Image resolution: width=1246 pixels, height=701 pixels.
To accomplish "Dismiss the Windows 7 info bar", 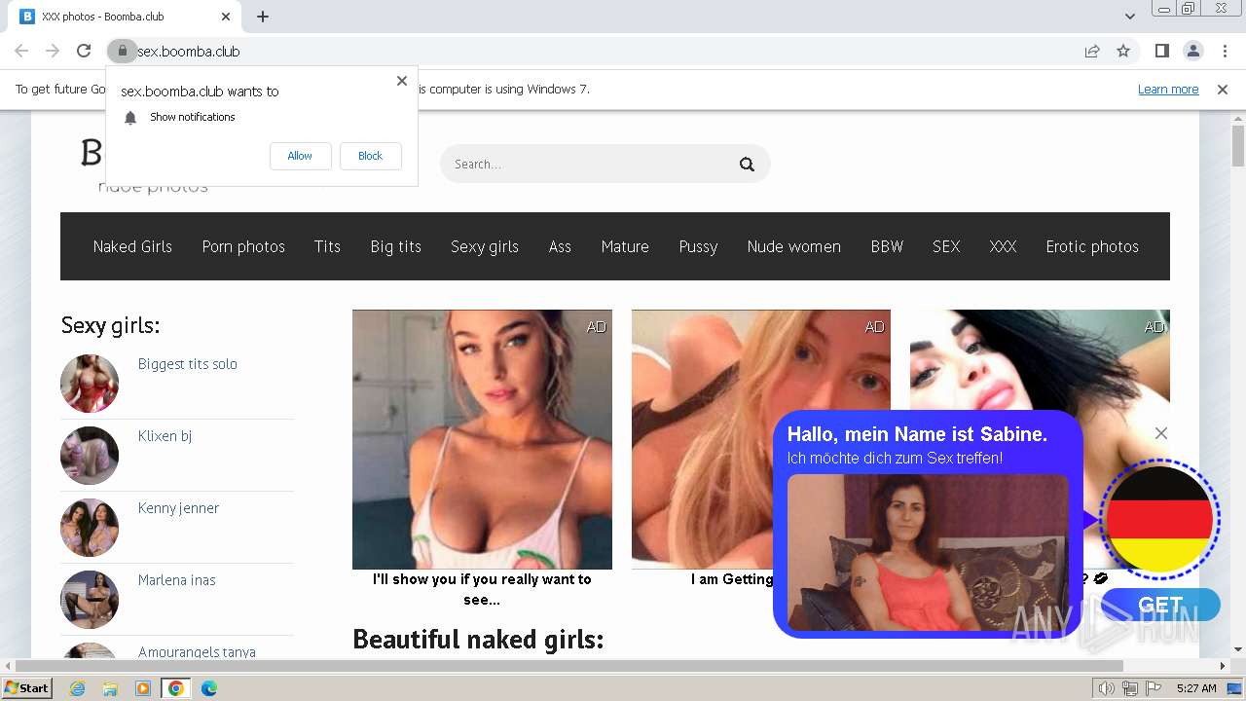I will (x=1223, y=89).
